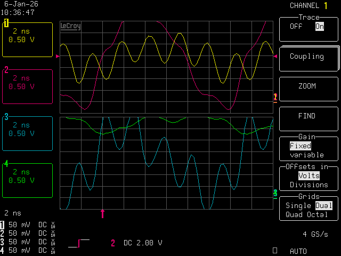The height and width of the screenshot is (256, 341).
Task: Open the Coupling menu
Action: 306,57
